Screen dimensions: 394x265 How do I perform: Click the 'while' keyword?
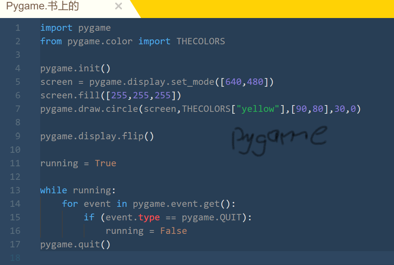[54, 190]
